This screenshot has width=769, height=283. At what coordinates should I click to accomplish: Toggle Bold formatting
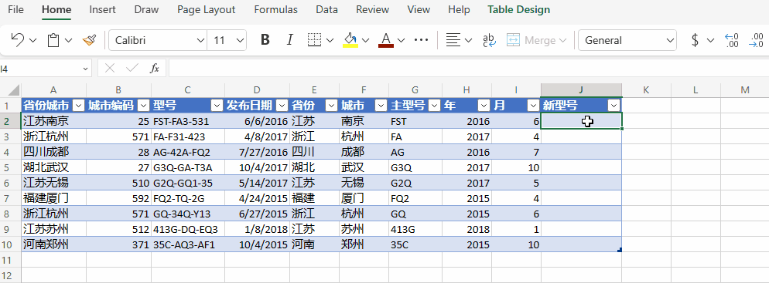point(265,40)
